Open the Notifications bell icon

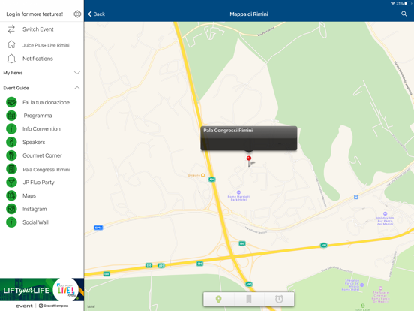(11, 59)
